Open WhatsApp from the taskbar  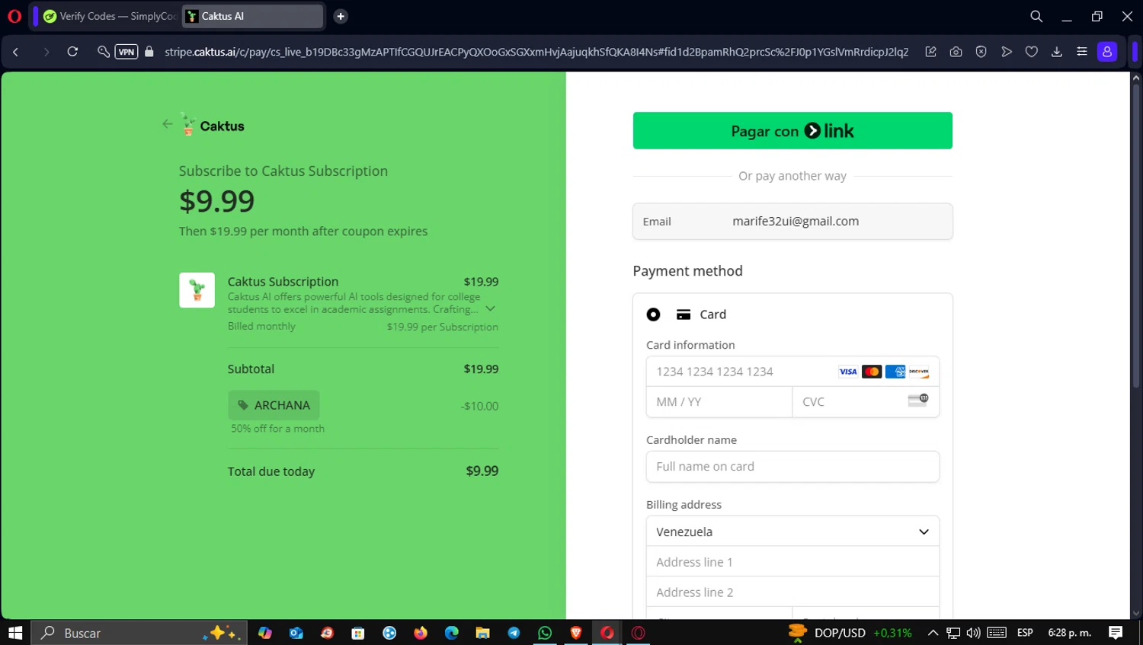[x=545, y=633]
